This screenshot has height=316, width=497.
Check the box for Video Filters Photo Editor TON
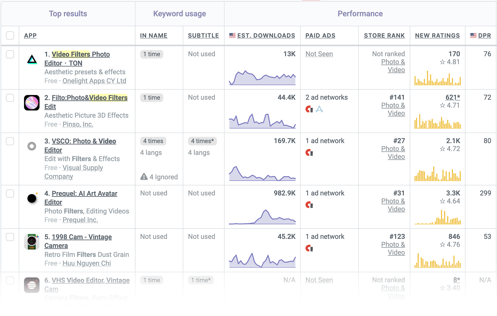[10, 54]
